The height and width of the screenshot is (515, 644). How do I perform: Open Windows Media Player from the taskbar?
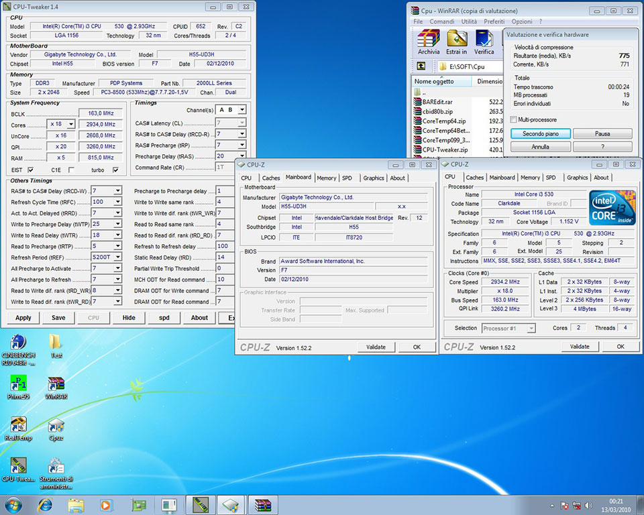105,505
